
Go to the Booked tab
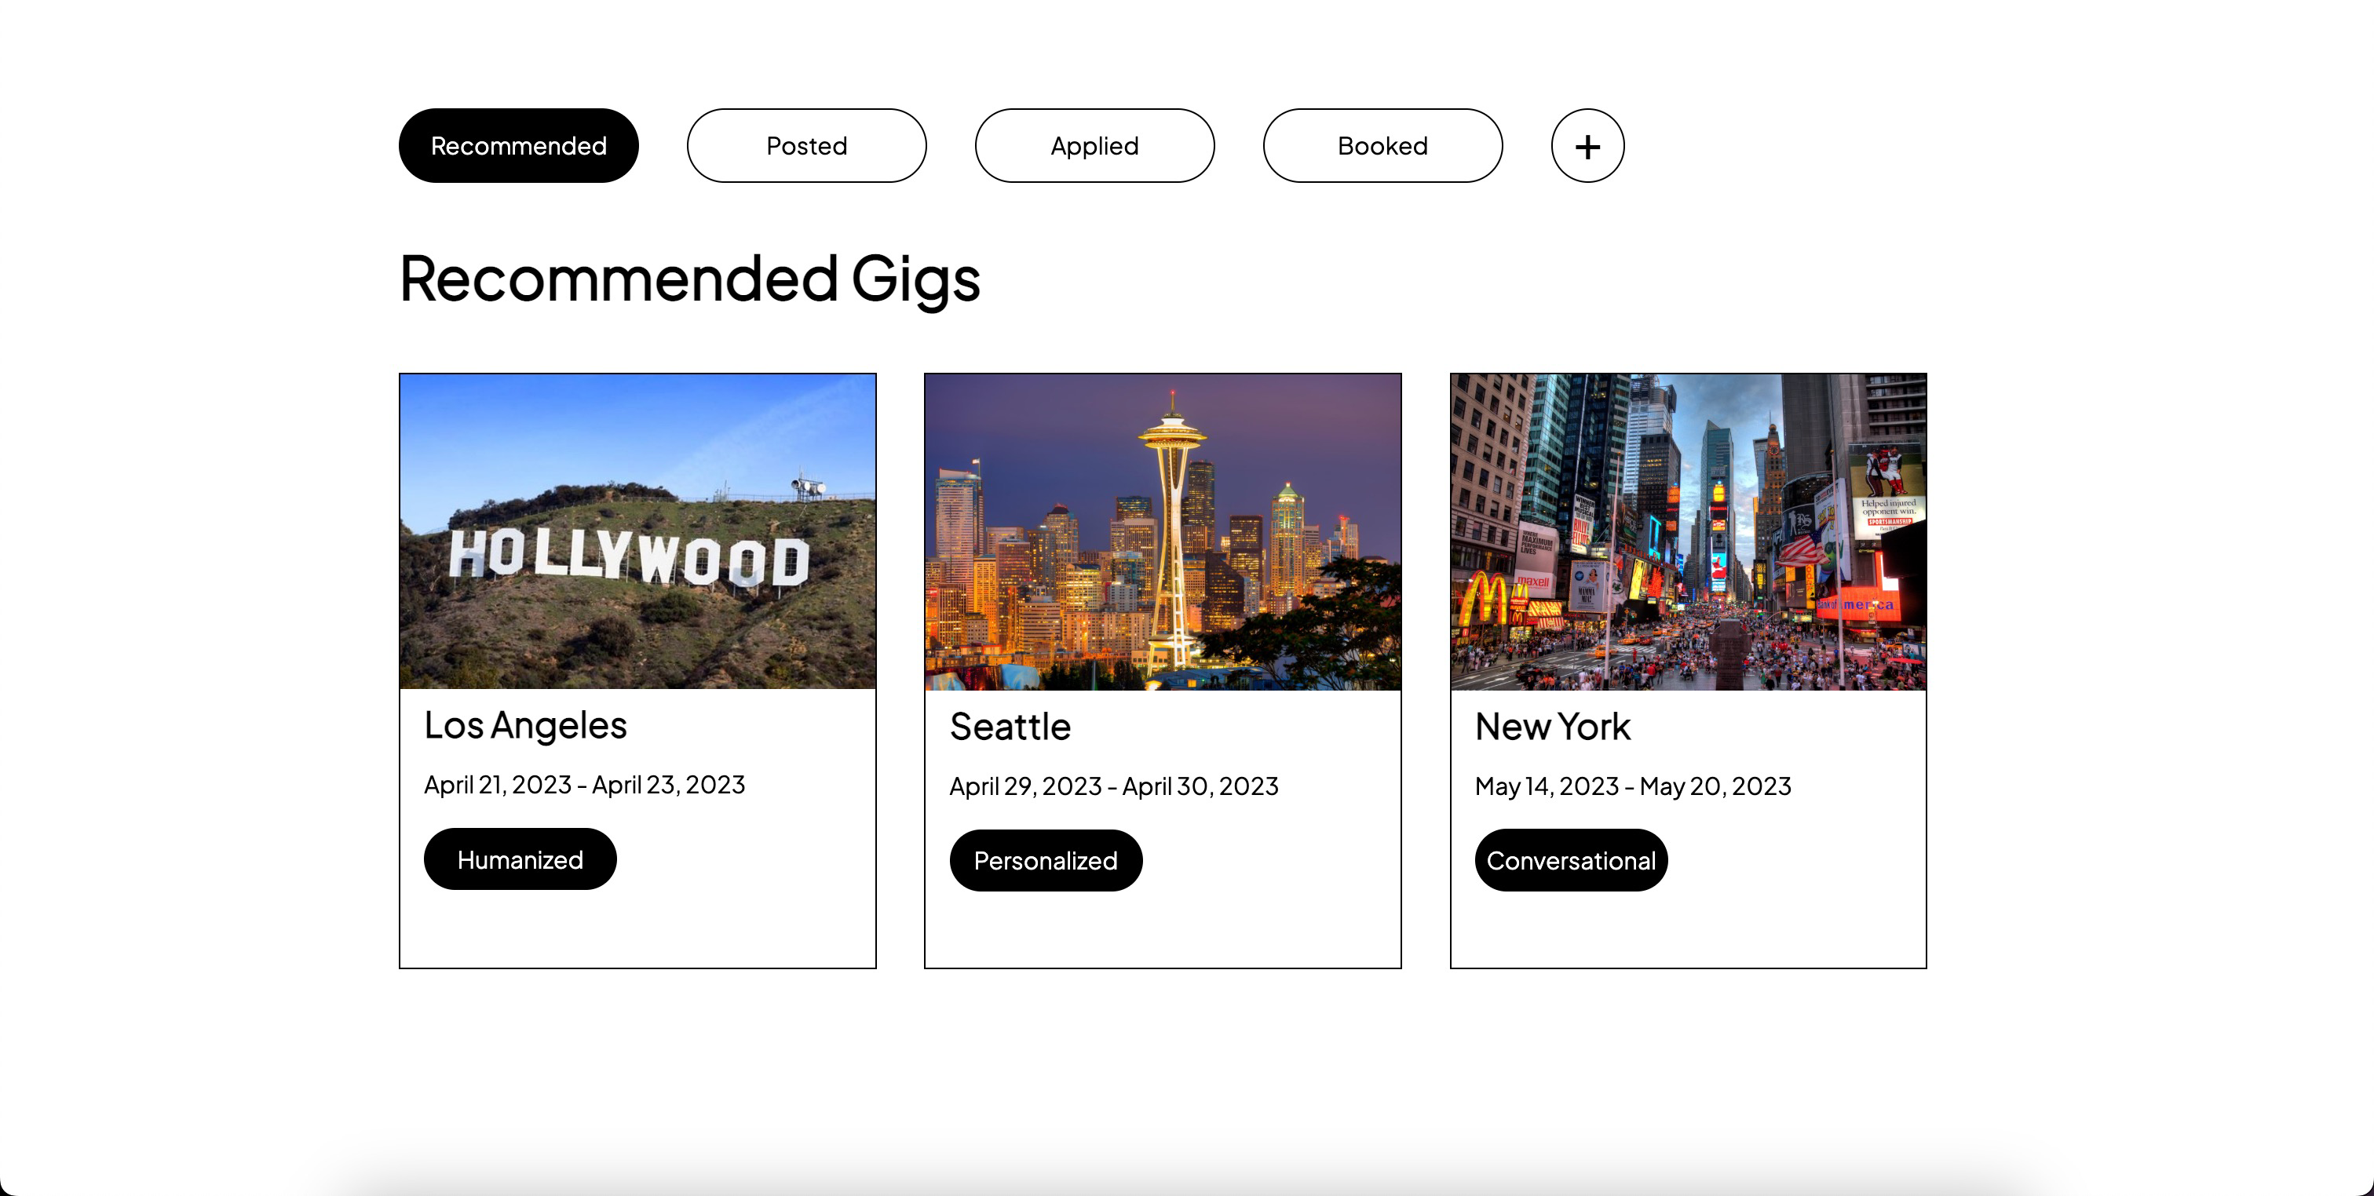[x=1382, y=146]
